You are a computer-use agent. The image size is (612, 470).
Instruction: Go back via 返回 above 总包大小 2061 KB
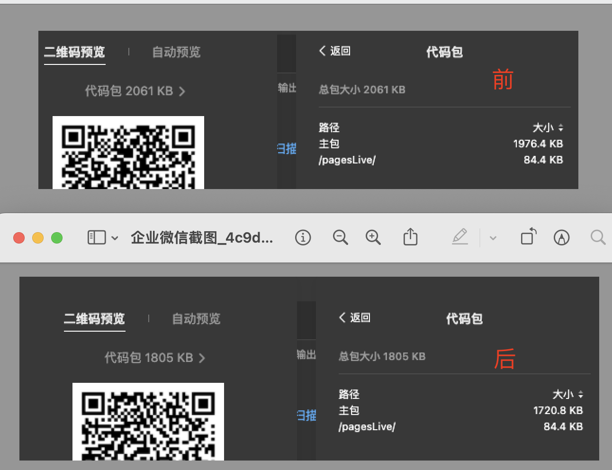[335, 51]
